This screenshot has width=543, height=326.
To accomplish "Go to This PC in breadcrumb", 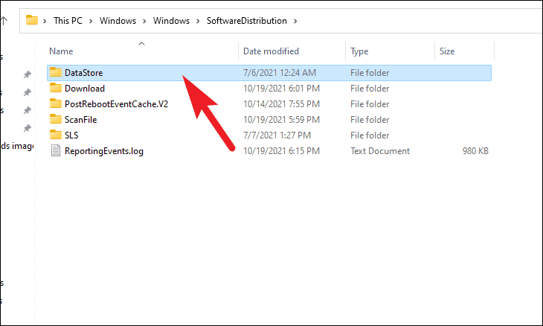I will click(x=68, y=21).
